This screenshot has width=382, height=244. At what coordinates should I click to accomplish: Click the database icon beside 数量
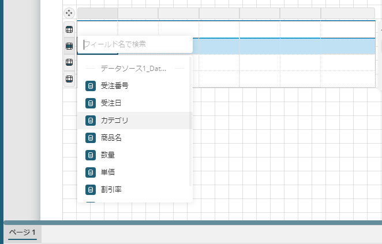(90, 155)
